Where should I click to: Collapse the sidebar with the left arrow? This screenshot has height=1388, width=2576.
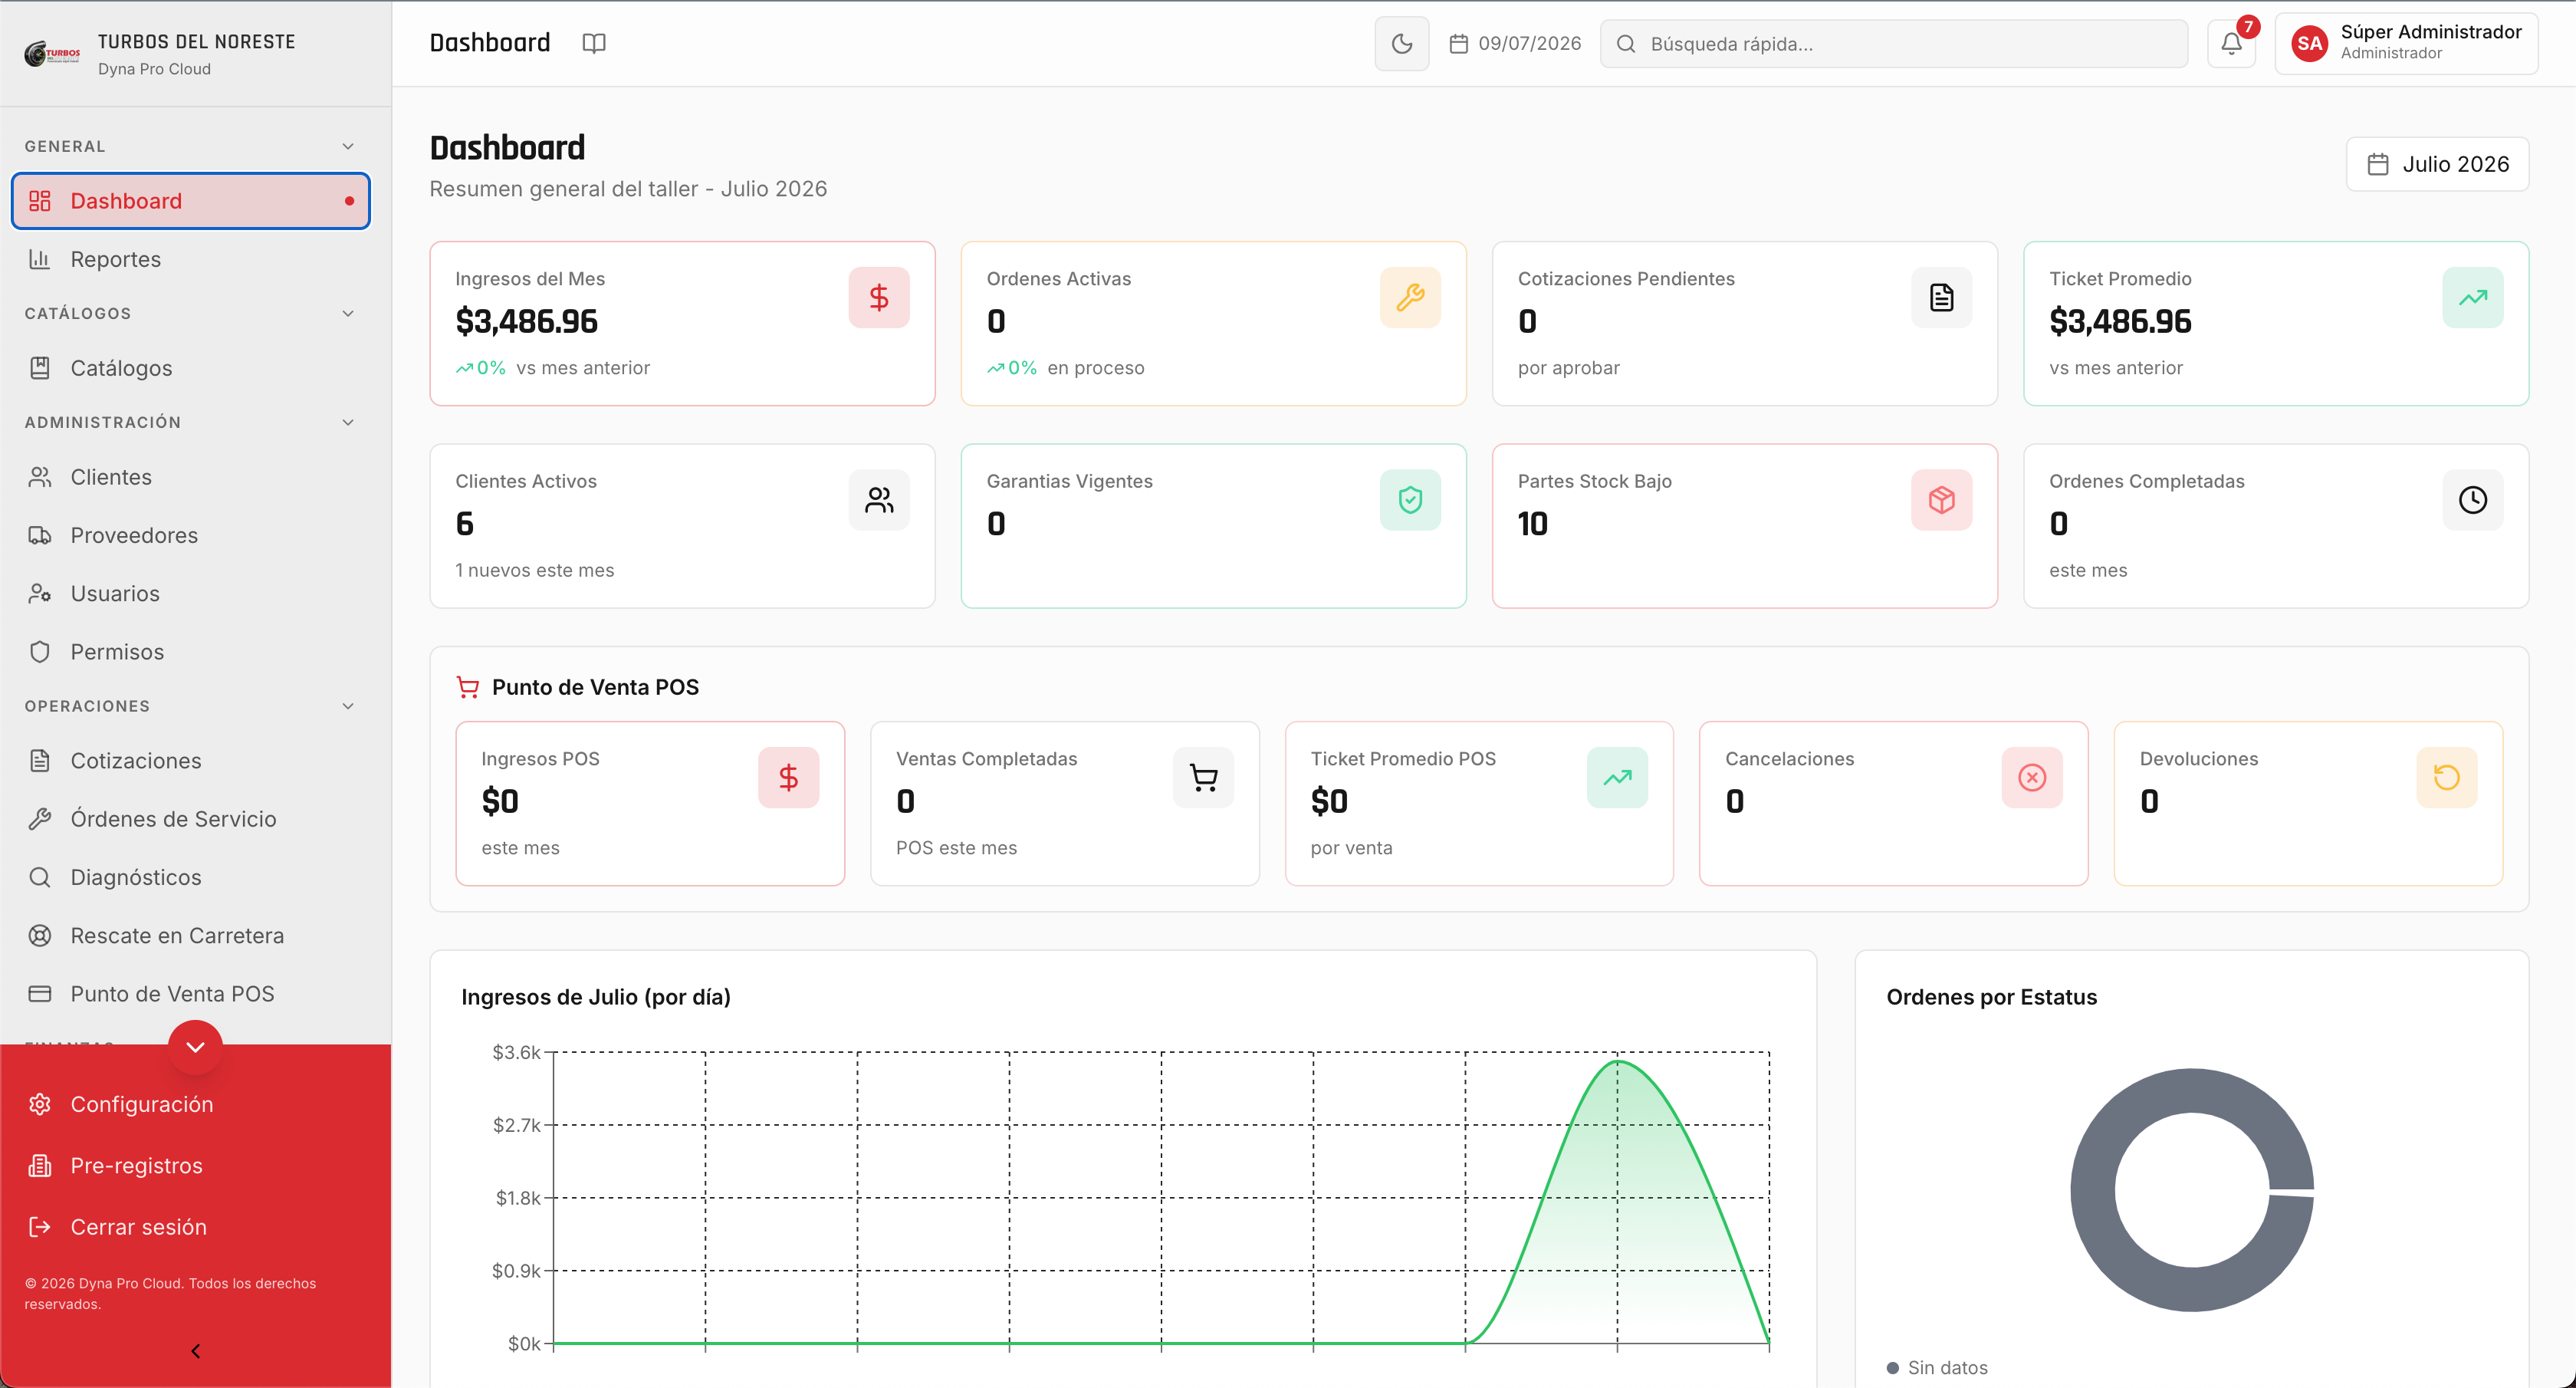[195, 1351]
